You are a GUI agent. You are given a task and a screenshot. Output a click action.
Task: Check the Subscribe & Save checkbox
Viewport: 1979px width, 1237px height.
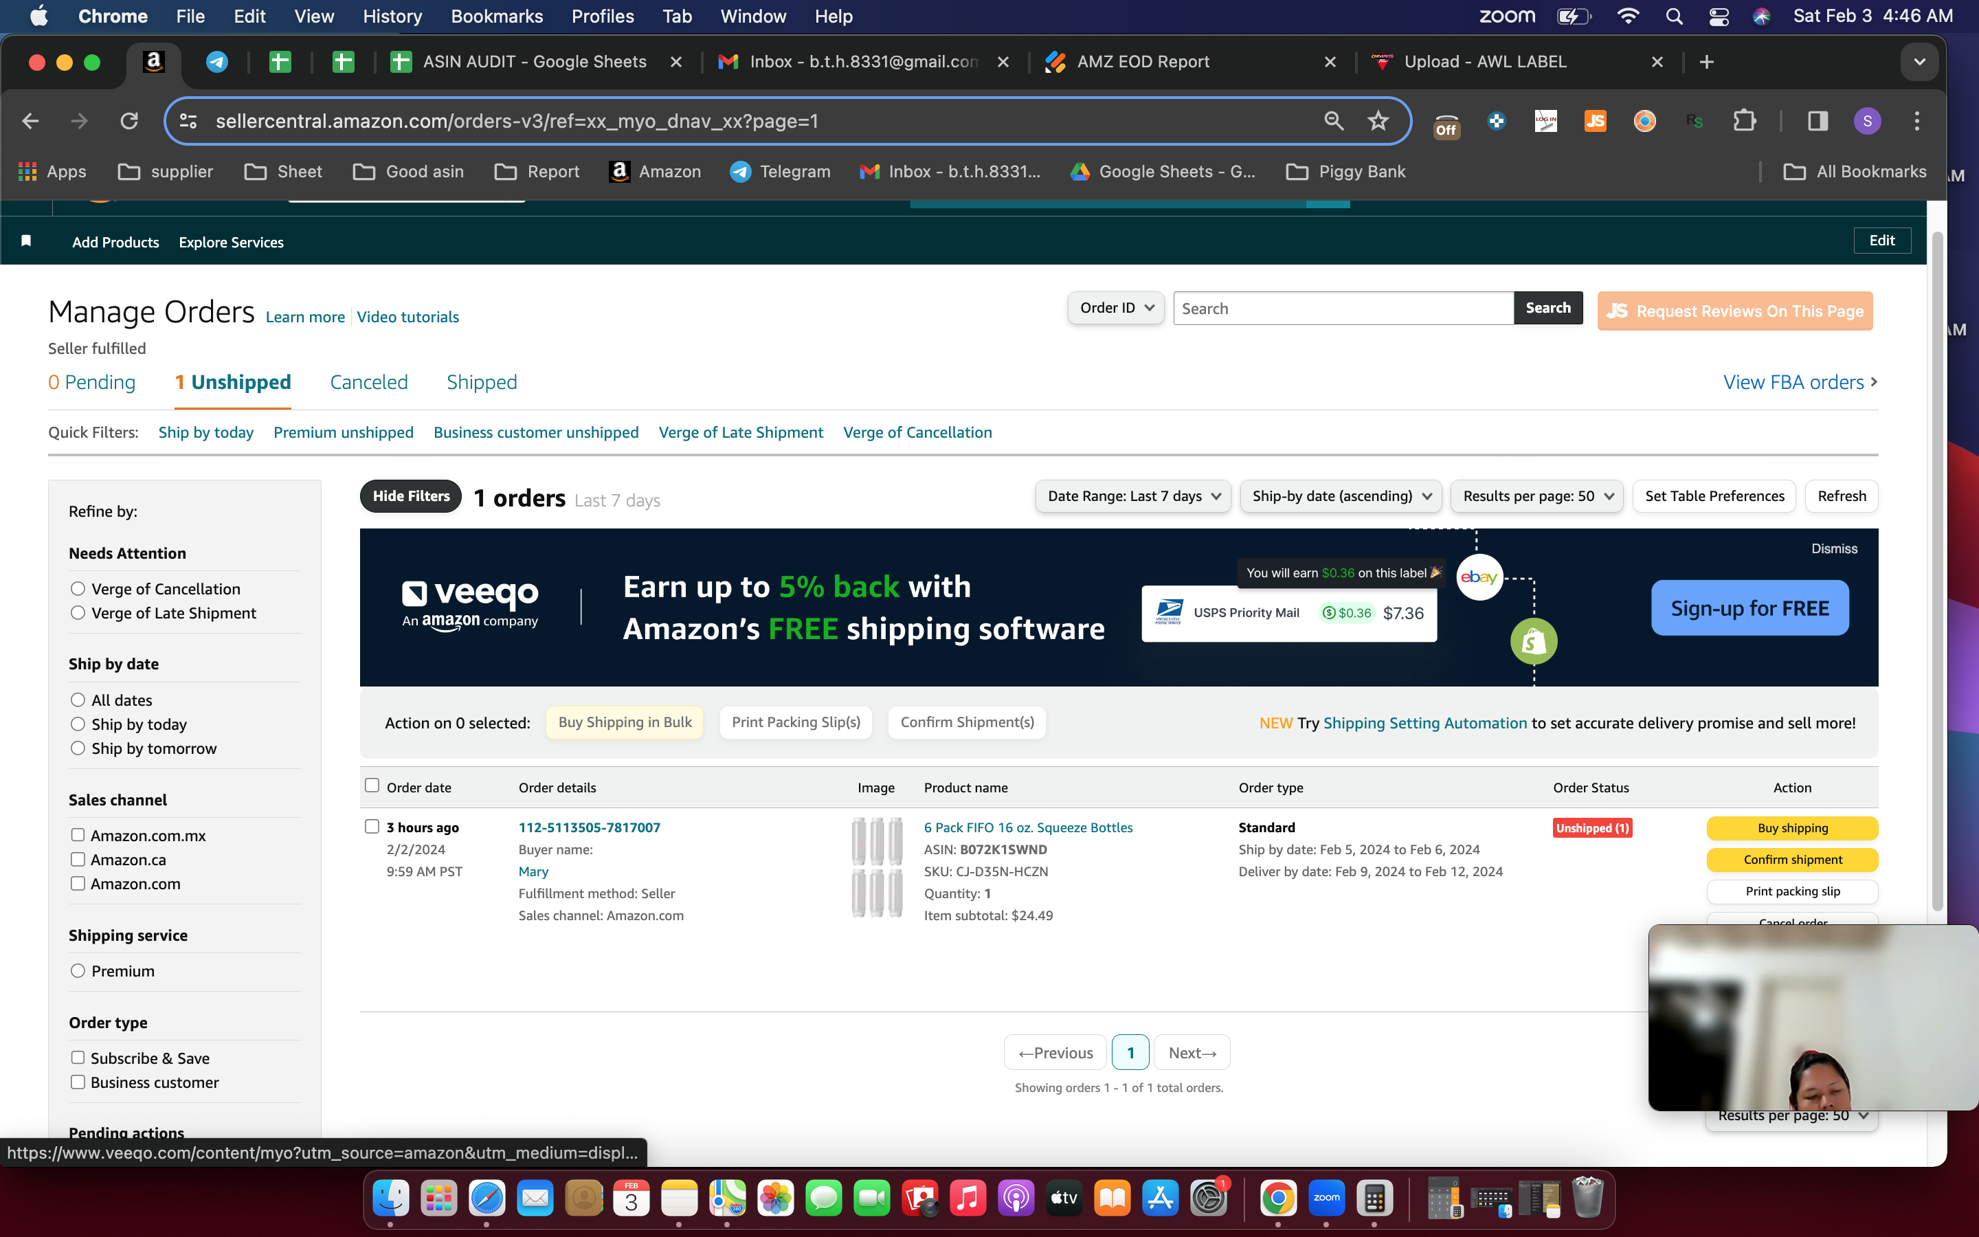click(78, 1058)
